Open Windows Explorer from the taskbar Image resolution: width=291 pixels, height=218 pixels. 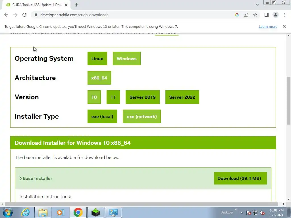[43, 212]
